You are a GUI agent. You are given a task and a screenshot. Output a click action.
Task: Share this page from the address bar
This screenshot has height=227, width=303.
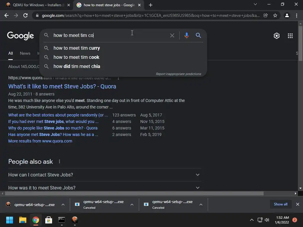click(x=266, y=15)
